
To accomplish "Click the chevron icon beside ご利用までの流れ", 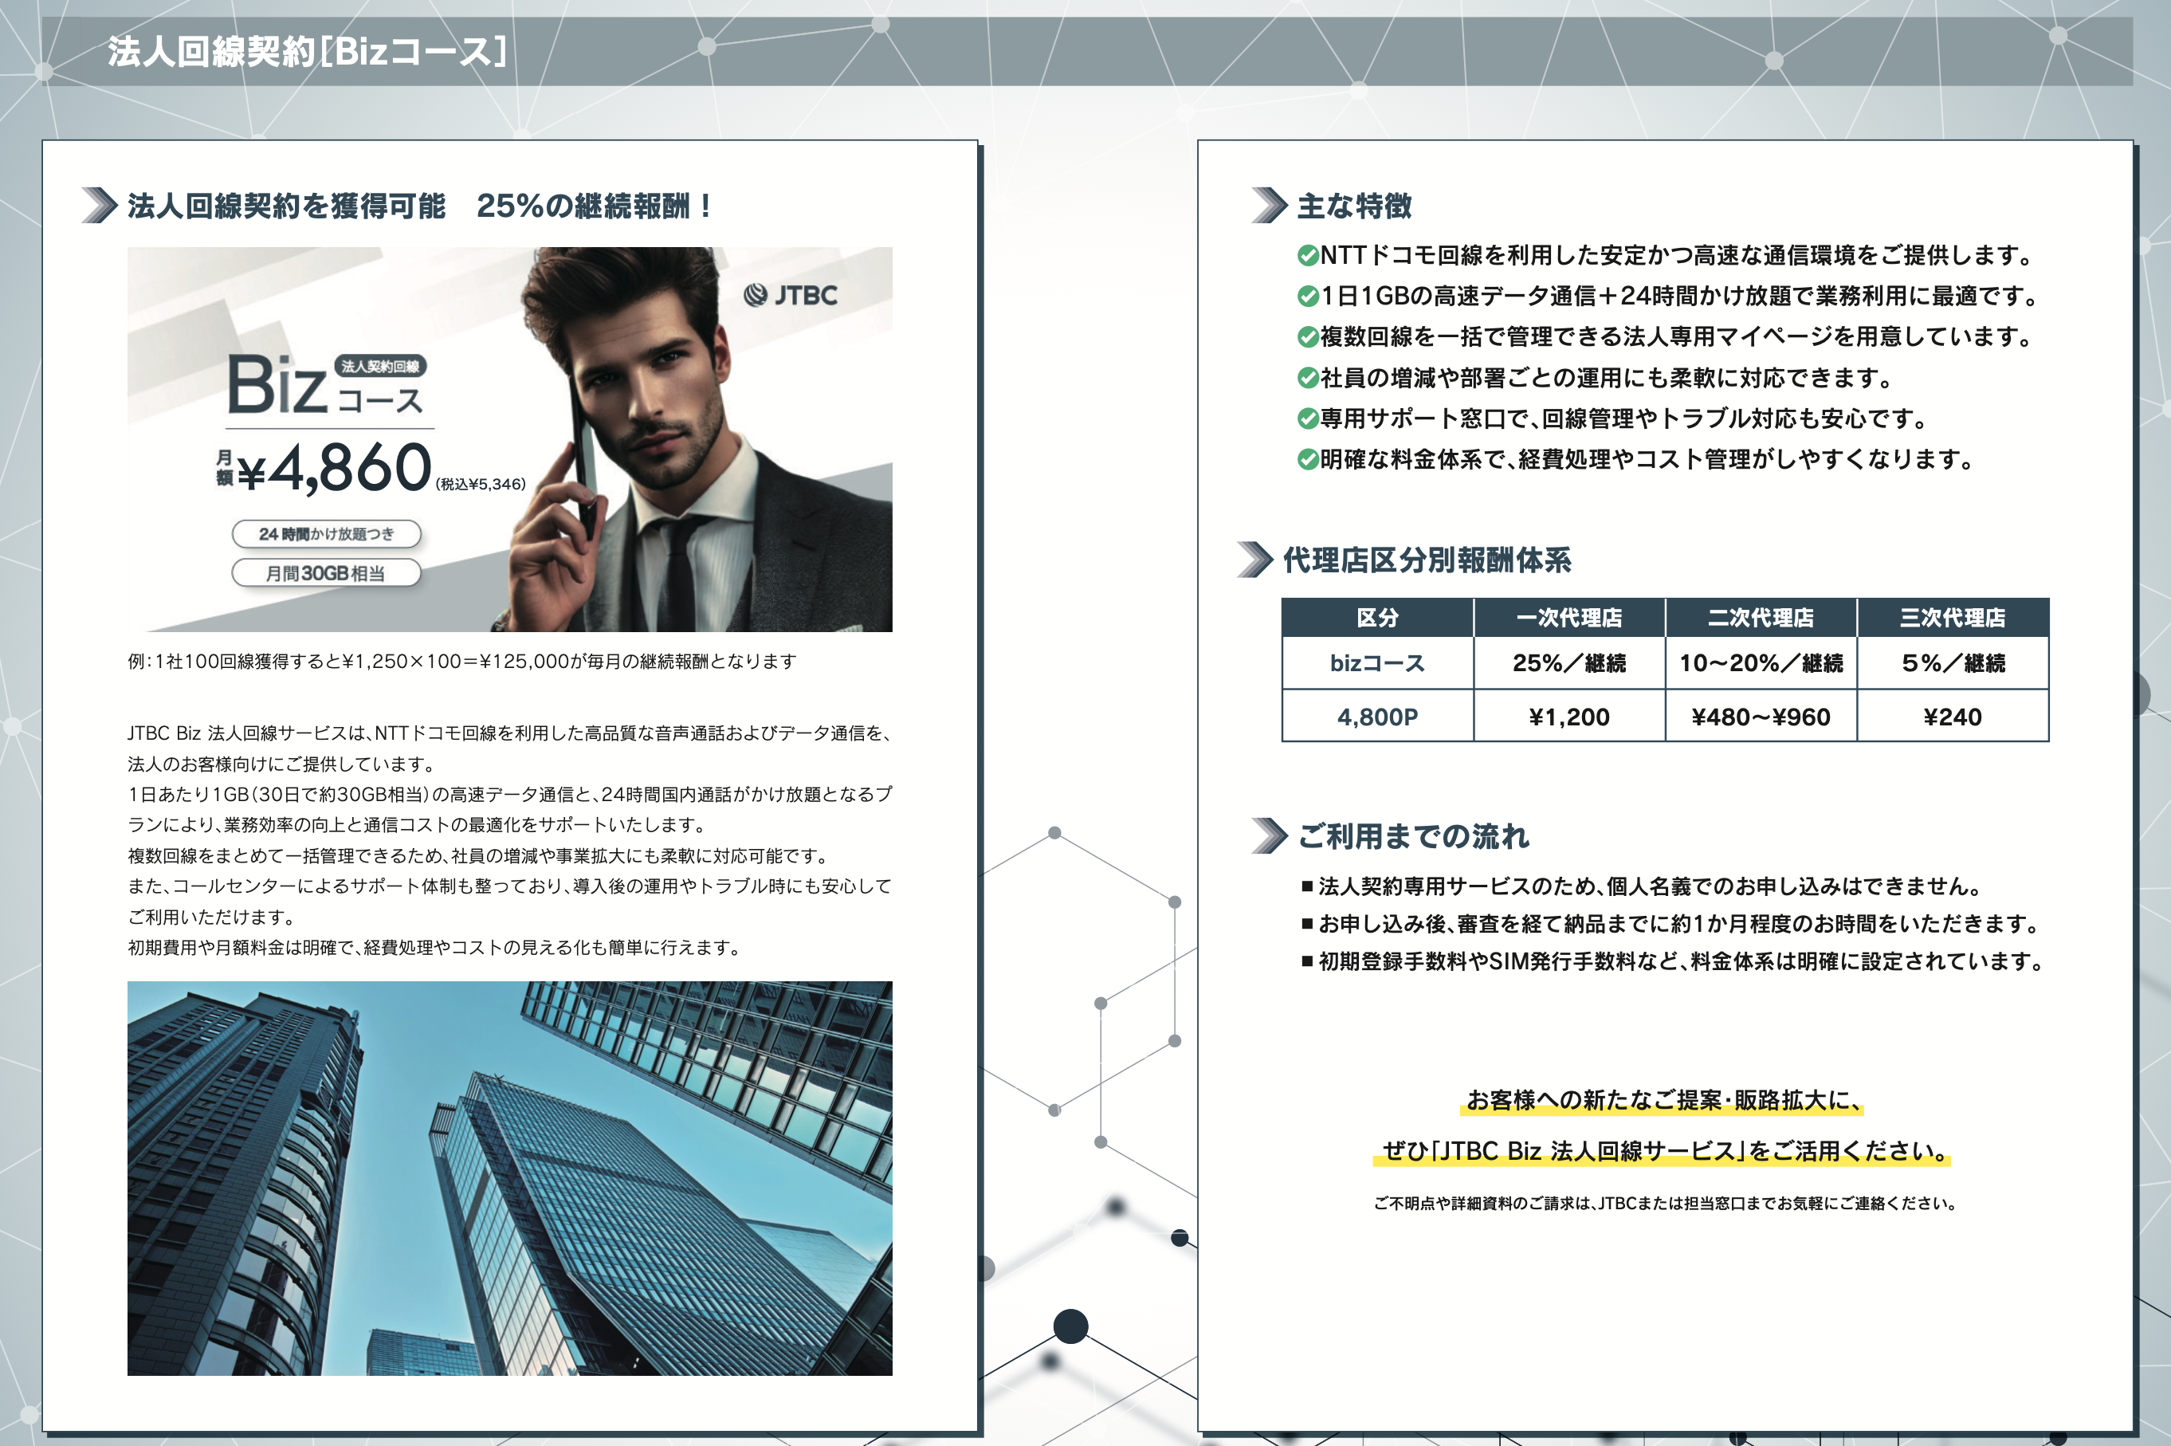I will tap(1270, 835).
